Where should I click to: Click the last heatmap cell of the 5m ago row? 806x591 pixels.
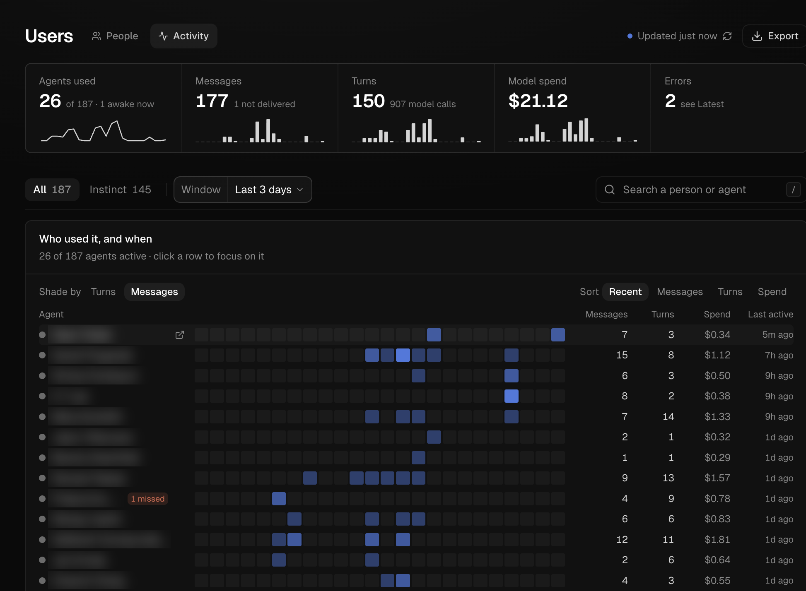(558, 335)
